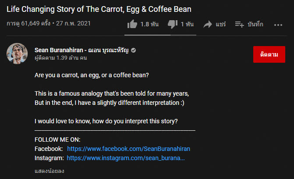Screen dimensions: 294x179
Task: Open the Instagram sean_burana link
Action: click(x=126, y=158)
